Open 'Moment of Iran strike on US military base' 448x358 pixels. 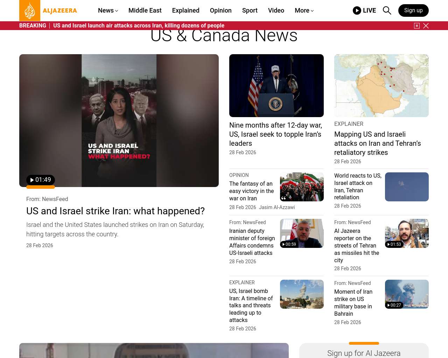353,303
